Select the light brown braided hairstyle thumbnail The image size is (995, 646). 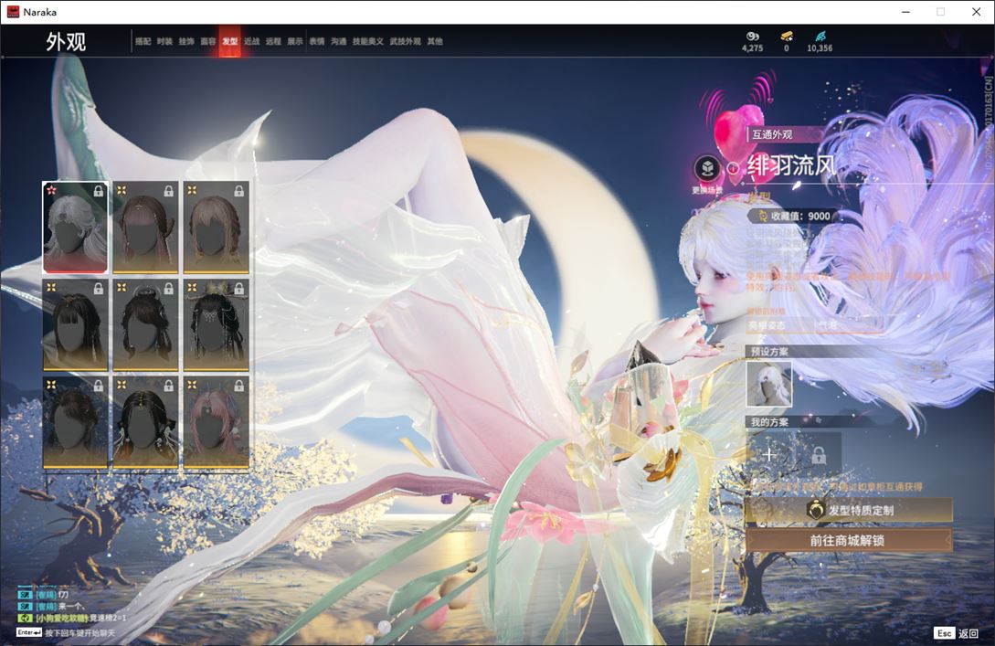pos(216,228)
